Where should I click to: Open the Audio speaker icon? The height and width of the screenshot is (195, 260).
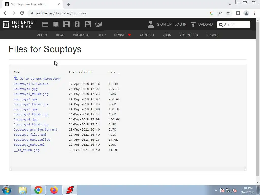(x=77, y=24)
